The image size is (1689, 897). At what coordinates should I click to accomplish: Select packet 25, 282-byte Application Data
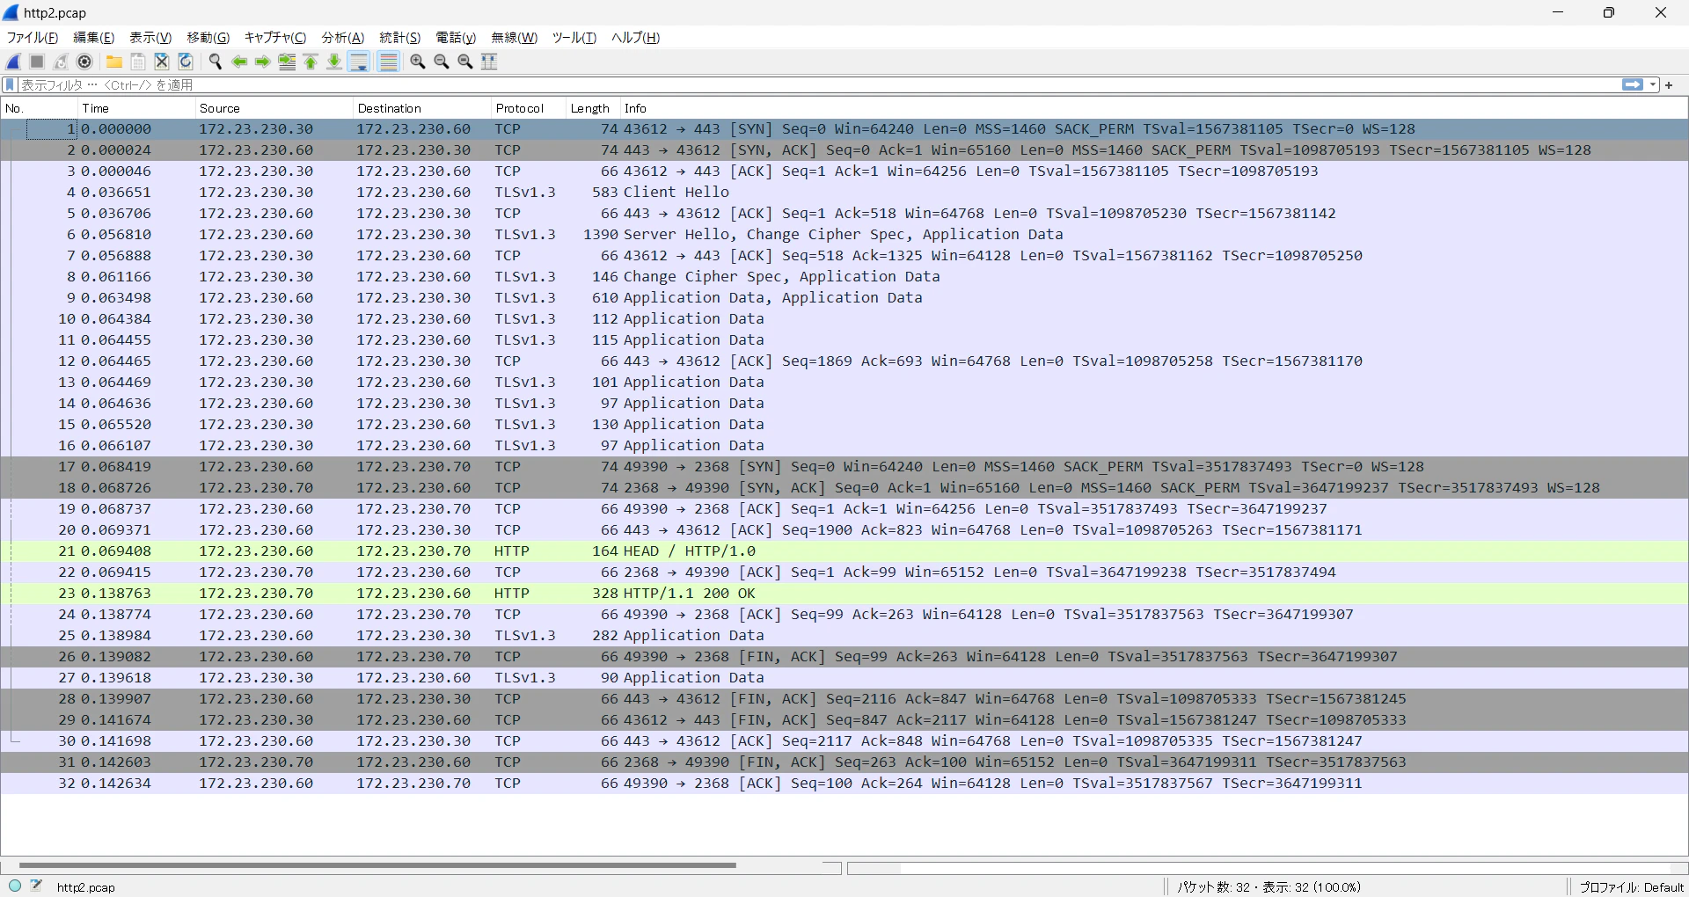pyautogui.click(x=844, y=636)
